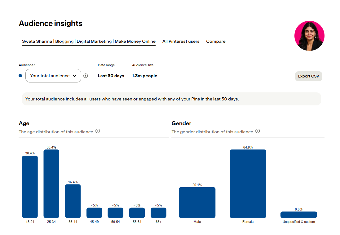This screenshot has width=340, height=235.
Task: Click the Male axis label
Action: point(197,222)
